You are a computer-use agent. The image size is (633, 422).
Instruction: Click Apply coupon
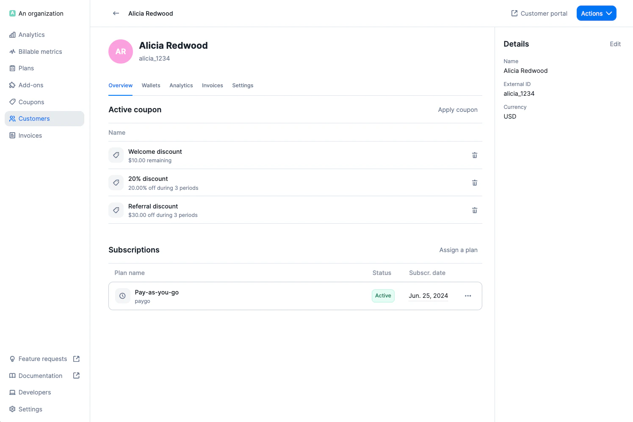pyautogui.click(x=458, y=110)
